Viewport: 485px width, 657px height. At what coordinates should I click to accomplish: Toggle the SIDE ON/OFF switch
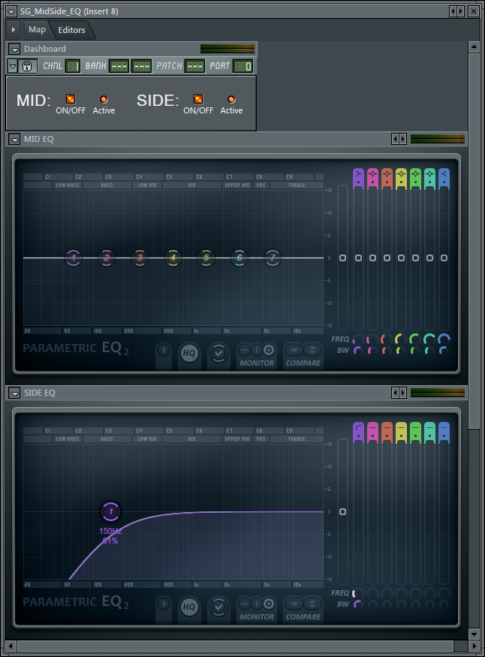tap(198, 99)
